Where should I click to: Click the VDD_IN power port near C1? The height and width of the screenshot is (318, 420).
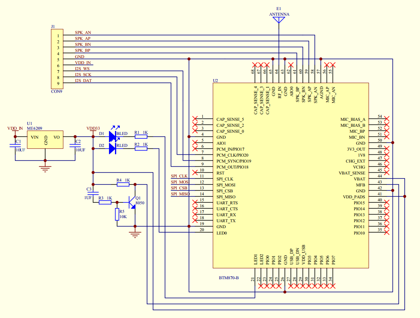(x=15, y=128)
